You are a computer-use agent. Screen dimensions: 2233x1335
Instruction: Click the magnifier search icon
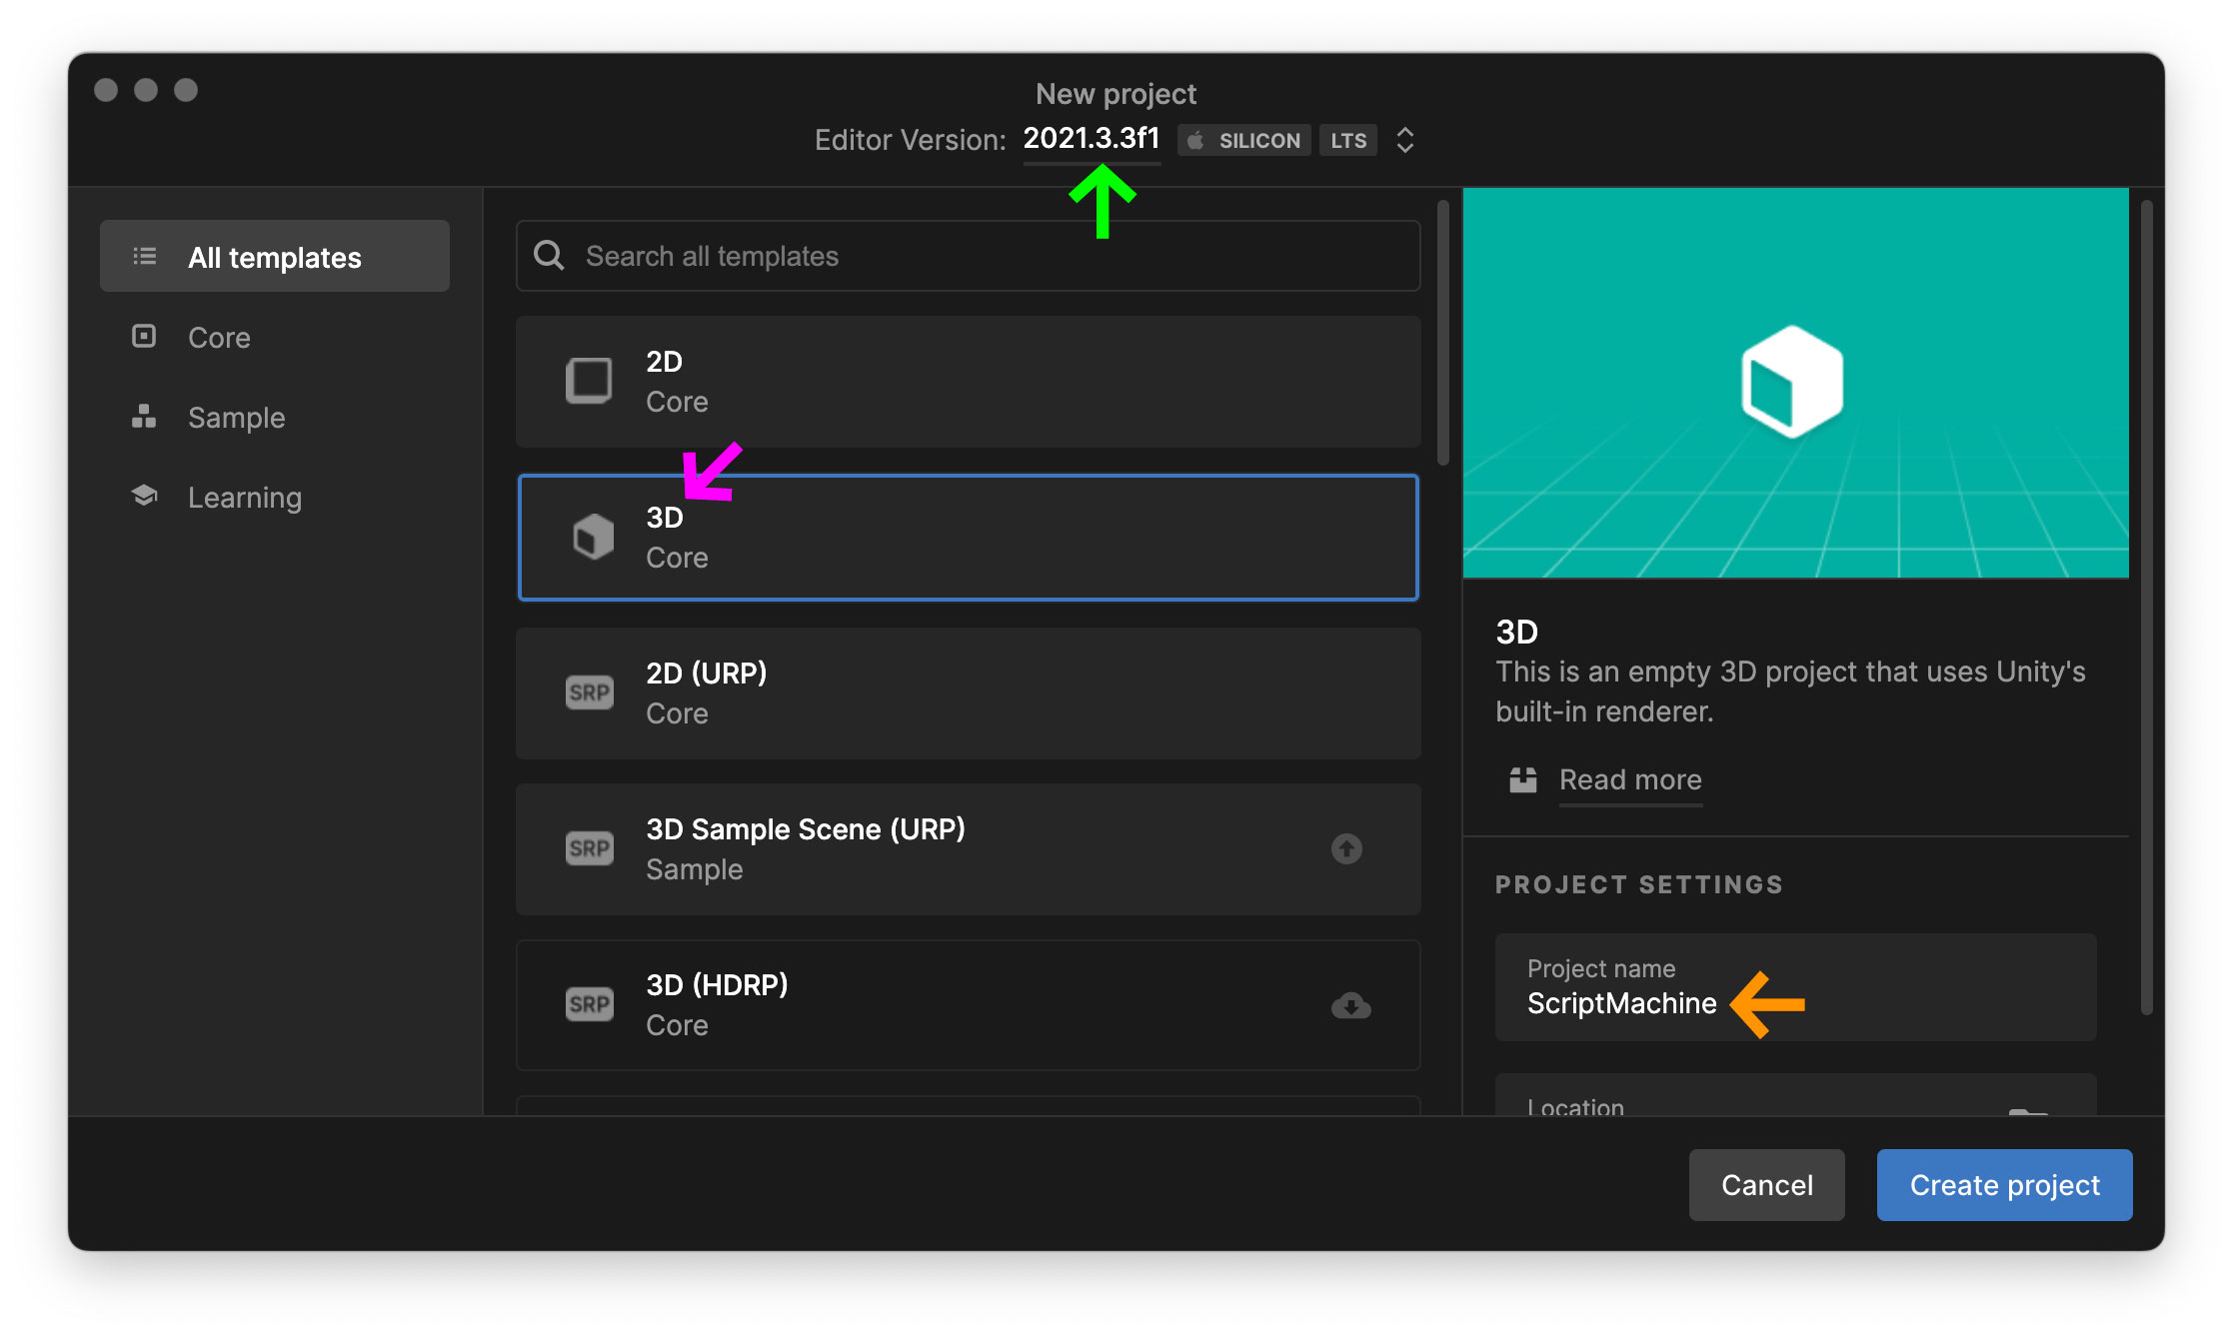(549, 256)
